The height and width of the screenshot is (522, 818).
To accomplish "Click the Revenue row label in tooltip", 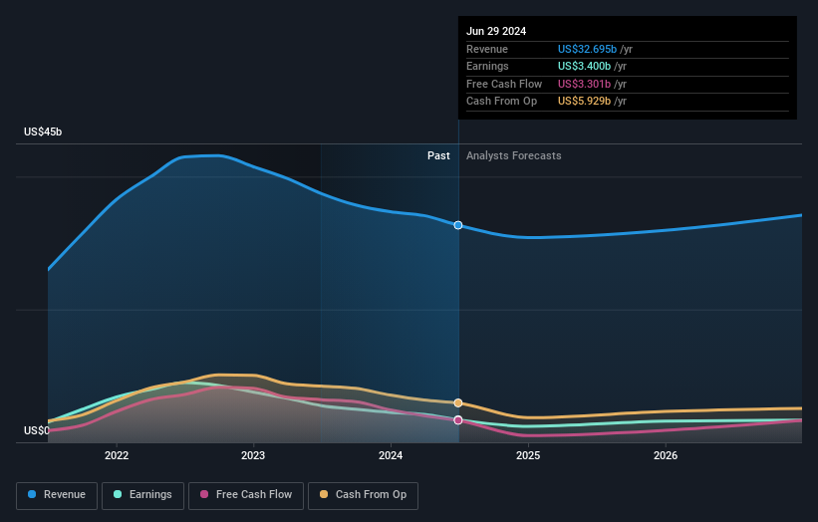I will pos(487,49).
